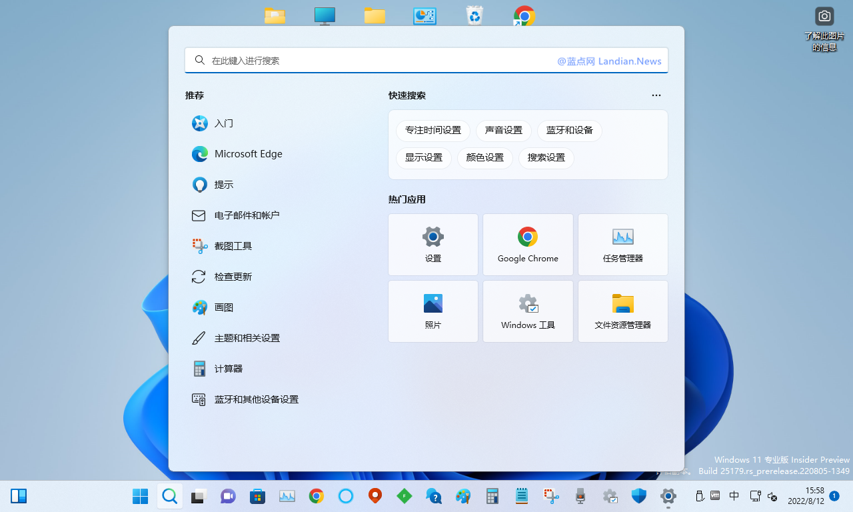Screen dimensions: 853x512
Task: Open Notepad from the taskbar
Action: coord(522,496)
